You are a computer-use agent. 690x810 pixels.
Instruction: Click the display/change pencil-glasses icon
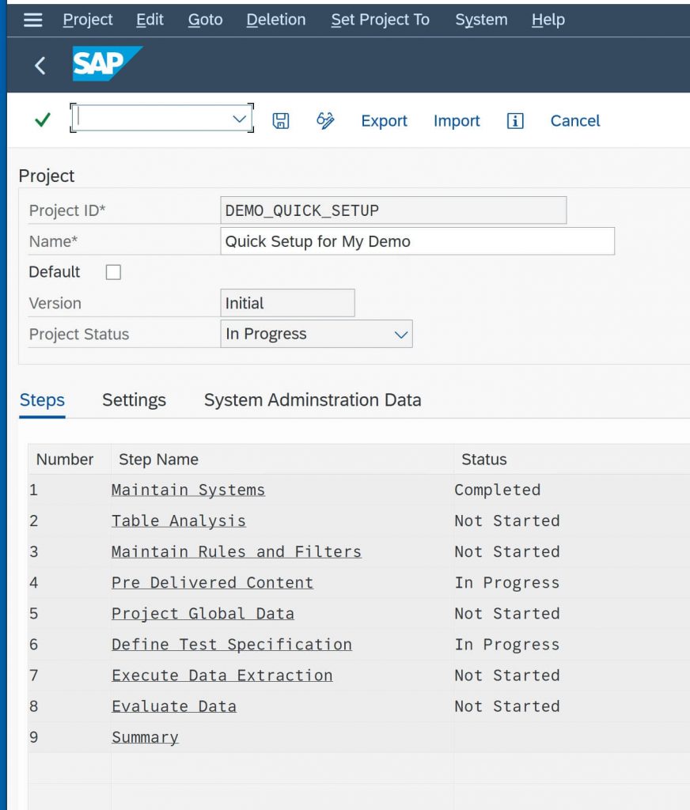pyautogui.click(x=325, y=121)
